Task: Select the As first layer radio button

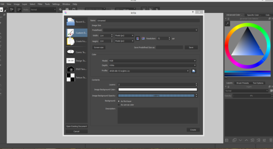Action: (x=119, y=101)
